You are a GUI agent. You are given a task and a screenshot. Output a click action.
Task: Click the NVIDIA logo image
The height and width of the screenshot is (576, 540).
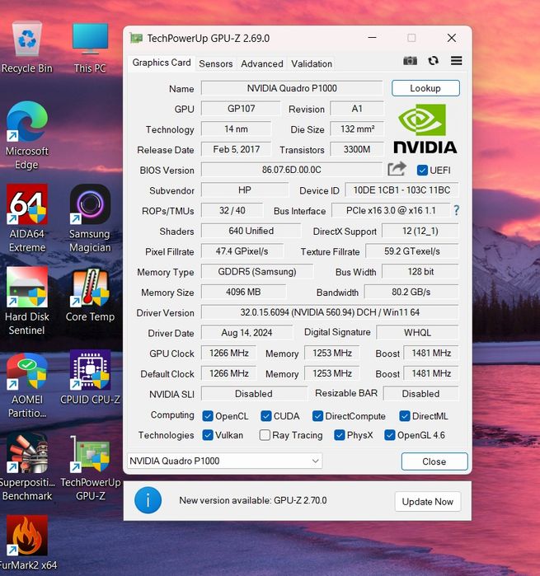tap(425, 129)
